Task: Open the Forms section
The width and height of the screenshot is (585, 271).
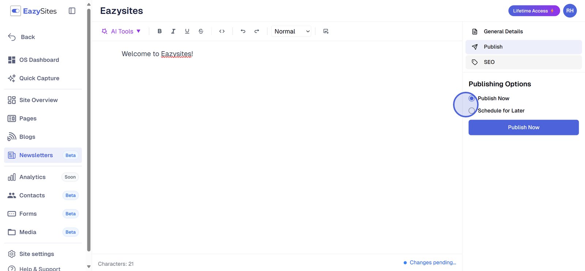Action: [43, 214]
